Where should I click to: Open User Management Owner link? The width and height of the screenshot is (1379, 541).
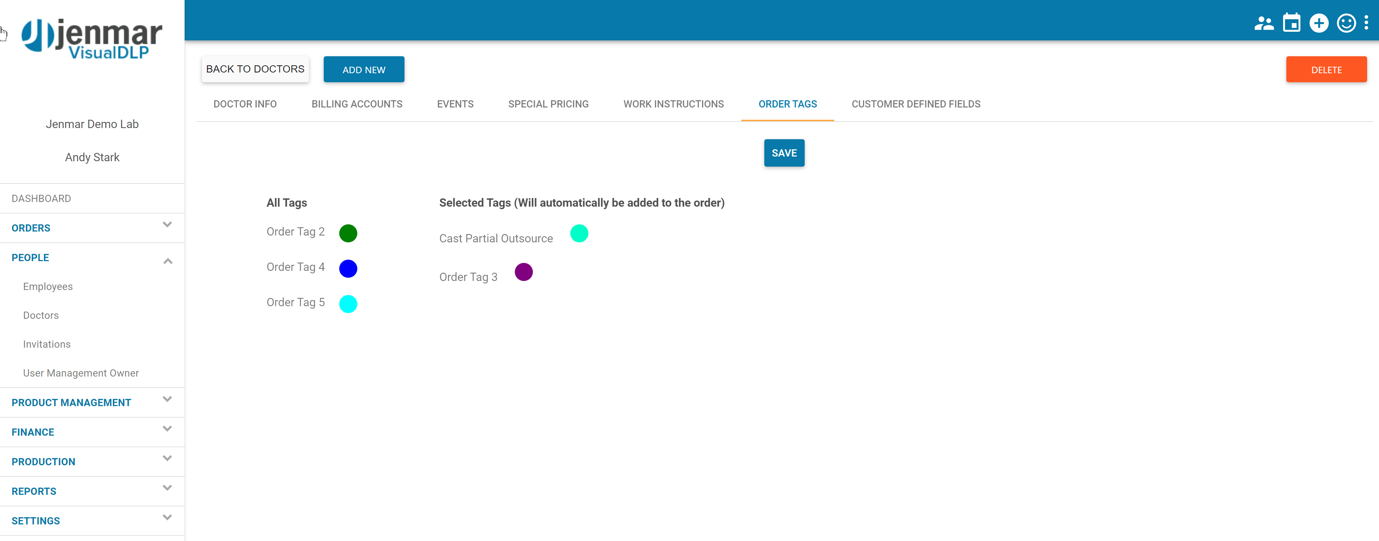[x=81, y=373]
